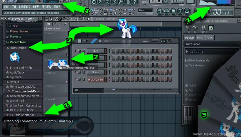Select the slice tool in Playlist toolbar
This screenshot has height=137, width=241.
click(x=76, y=19)
